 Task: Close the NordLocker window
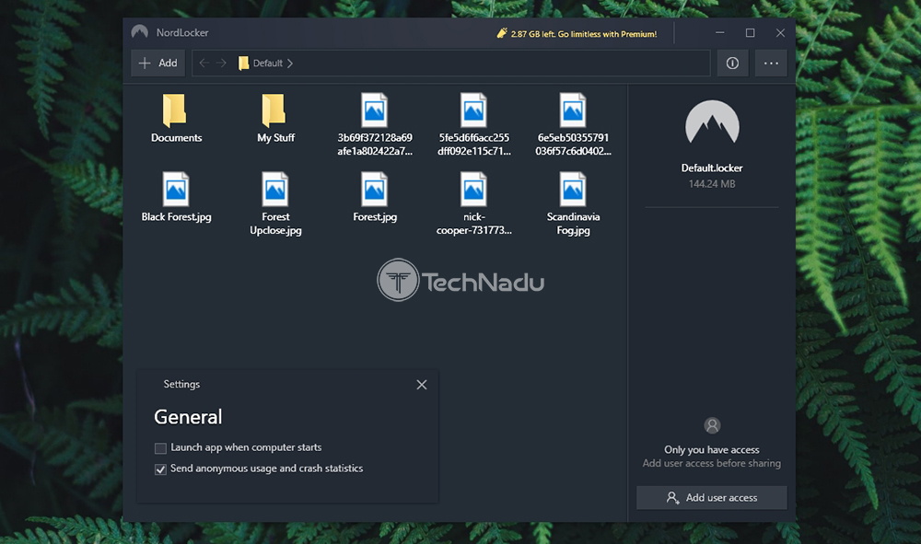click(x=780, y=33)
